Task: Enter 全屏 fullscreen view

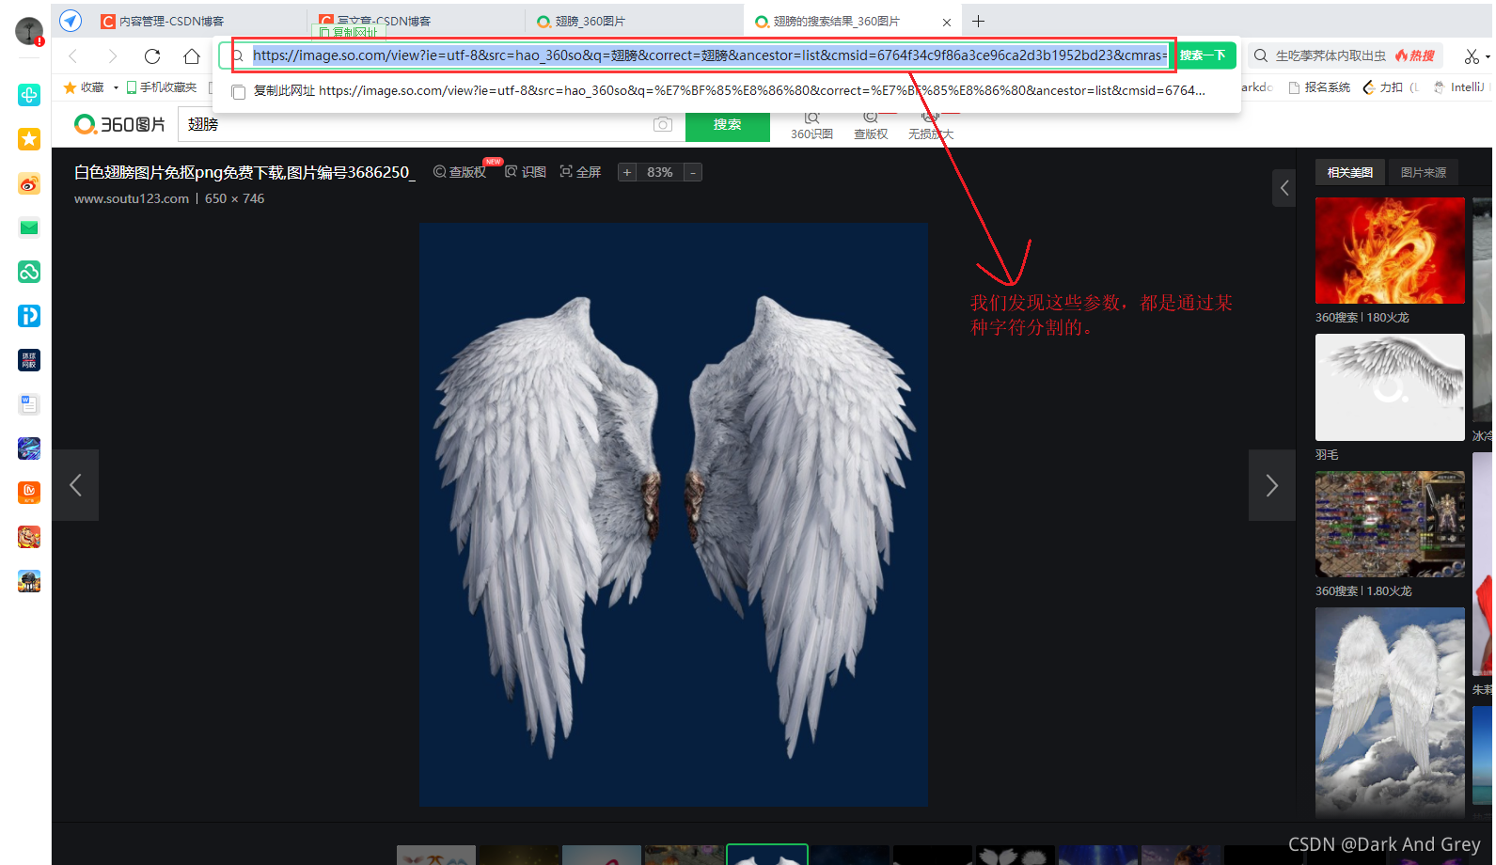Action: point(580,172)
